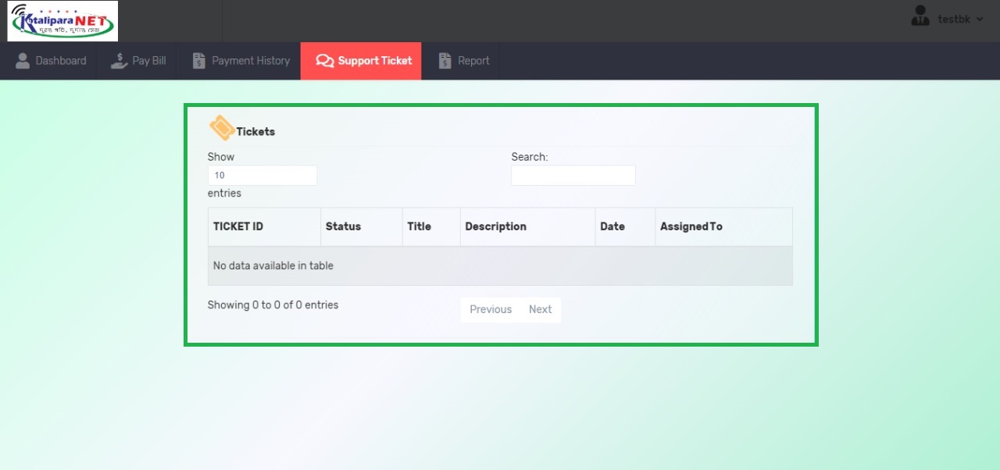The height and width of the screenshot is (470, 1000).
Task: Open the Show entries count selector
Action: [x=262, y=176]
